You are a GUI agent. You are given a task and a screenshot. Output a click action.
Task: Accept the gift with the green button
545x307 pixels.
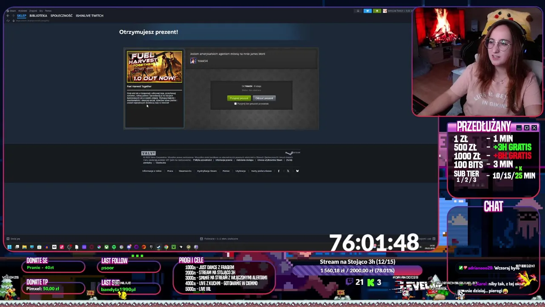tap(239, 98)
